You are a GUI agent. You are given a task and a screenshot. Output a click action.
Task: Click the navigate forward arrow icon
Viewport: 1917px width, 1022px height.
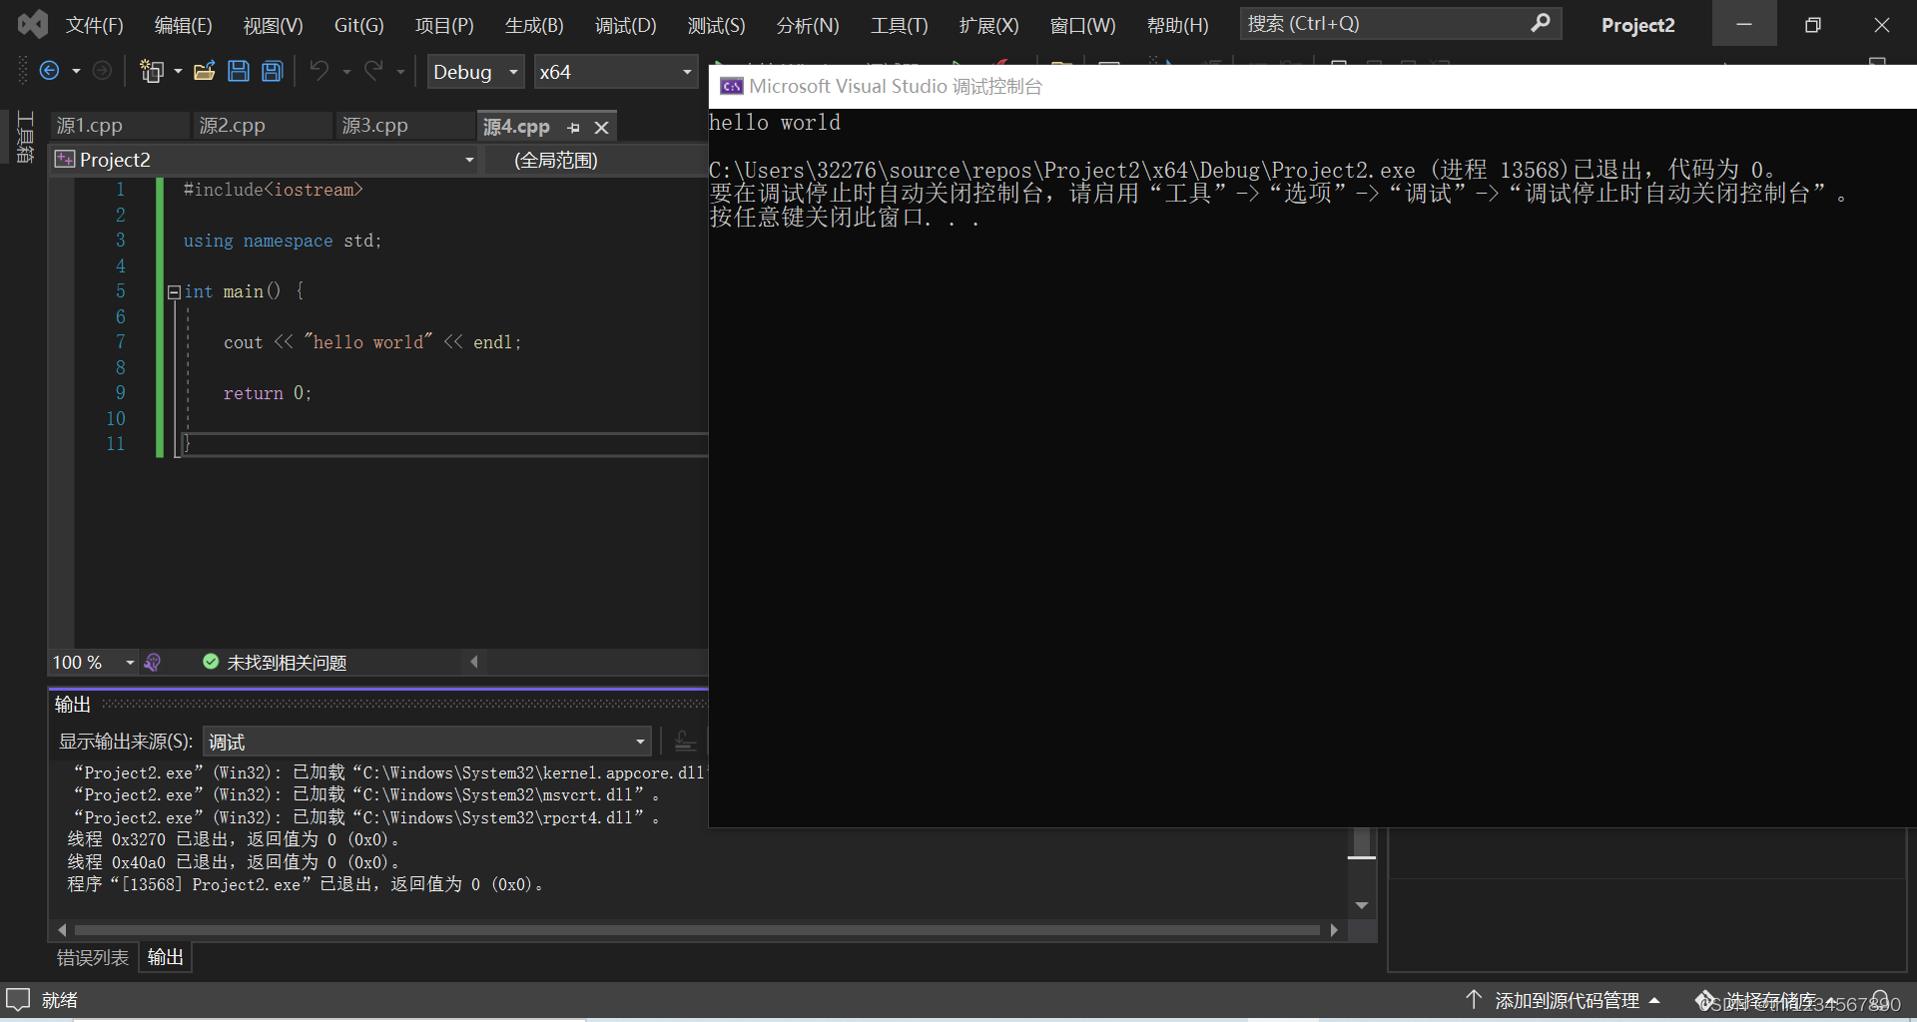[x=102, y=71]
